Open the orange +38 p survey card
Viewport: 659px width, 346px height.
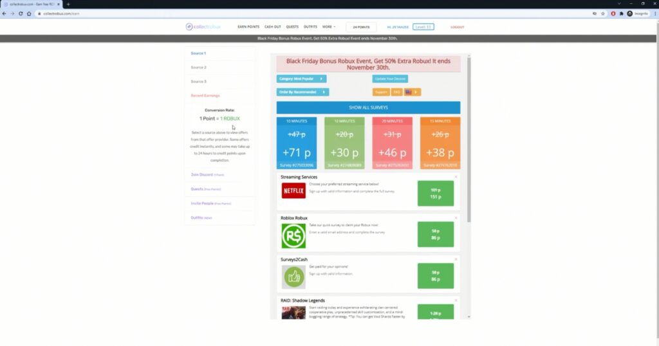pyautogui.click(x=440, y=143)
